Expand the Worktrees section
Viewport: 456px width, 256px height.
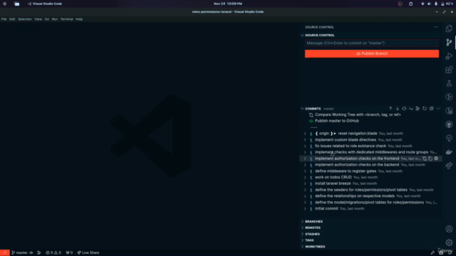[x=315, y=247]
